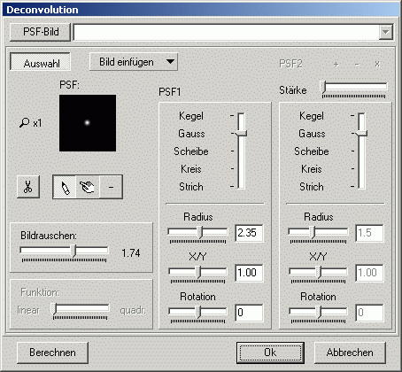This screenshot has width=402, height=372.
Task: Click the minus tool button
Action: coord(111,187)
